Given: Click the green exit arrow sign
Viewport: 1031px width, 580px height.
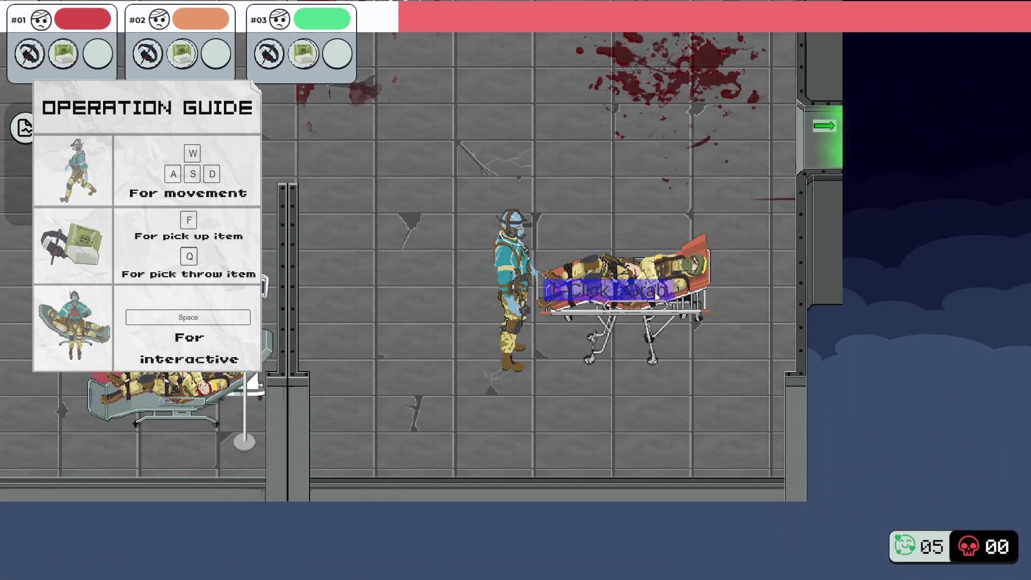Looking at the screenshot, I should tap(824, 126).
